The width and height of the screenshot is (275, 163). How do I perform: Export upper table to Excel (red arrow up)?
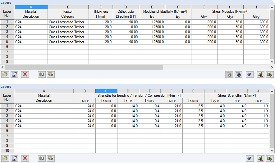pos(260,74)
